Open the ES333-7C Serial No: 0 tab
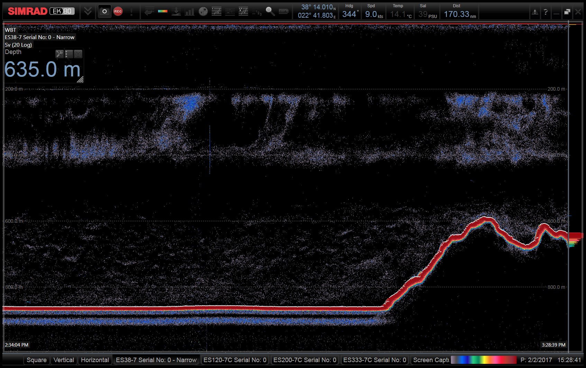The height and width of the screenshot is (368, 586). [x=375, y=360]
